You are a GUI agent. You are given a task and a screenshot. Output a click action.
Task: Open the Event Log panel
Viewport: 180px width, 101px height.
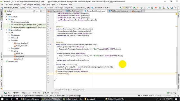click(171, 93)
